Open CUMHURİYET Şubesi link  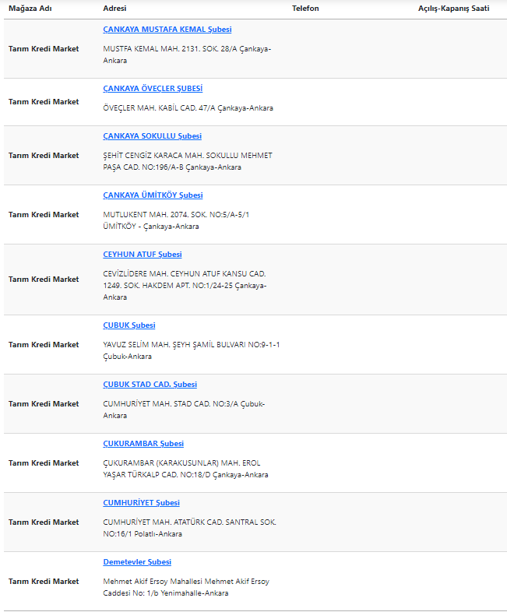[141, 503]
